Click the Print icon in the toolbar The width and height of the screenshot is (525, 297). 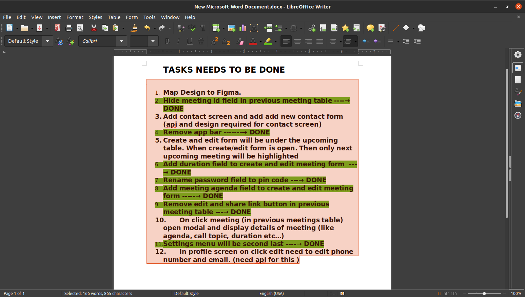click(x=69, y=28)
